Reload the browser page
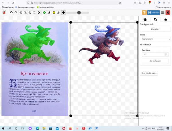 pyautogui.click(x=13, y=3)
